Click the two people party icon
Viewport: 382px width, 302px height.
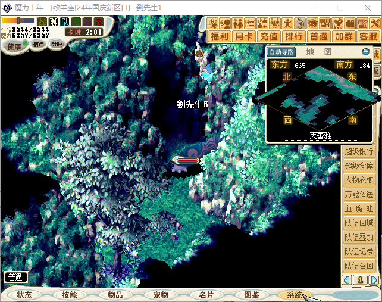pos(237,23)
